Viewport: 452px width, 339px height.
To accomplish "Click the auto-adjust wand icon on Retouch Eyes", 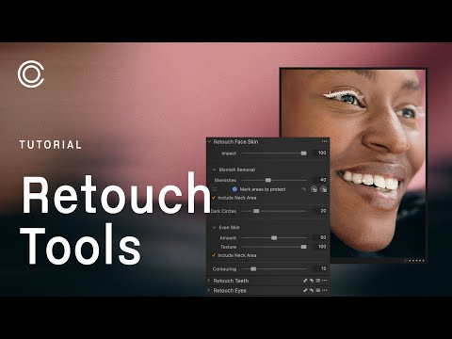I will (x=305, y=290).
